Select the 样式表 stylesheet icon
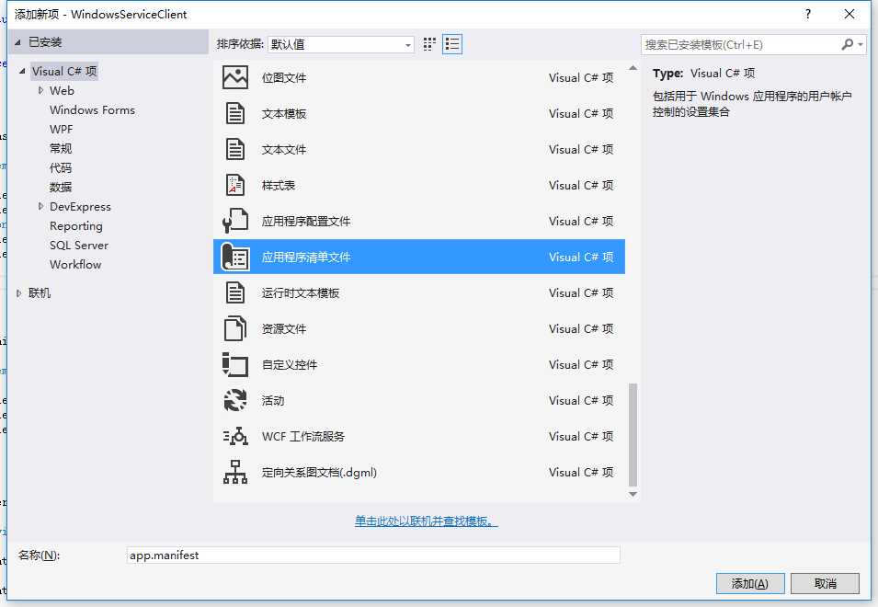This screenshot has height=607, width=878. 235,186
